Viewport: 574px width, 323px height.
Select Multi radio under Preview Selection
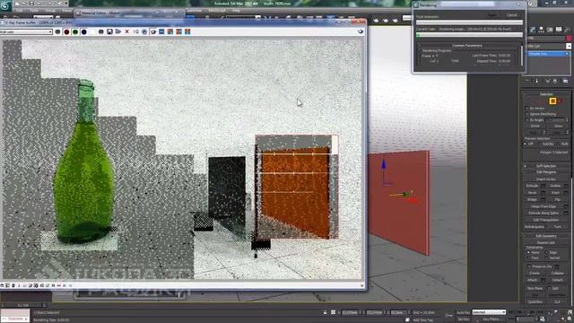[x=557, y=144]
